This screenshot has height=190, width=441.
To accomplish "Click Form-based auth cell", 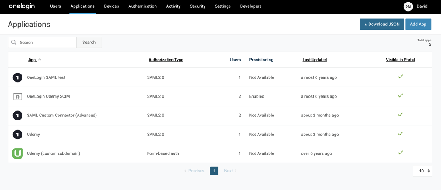I will [163, 153].
